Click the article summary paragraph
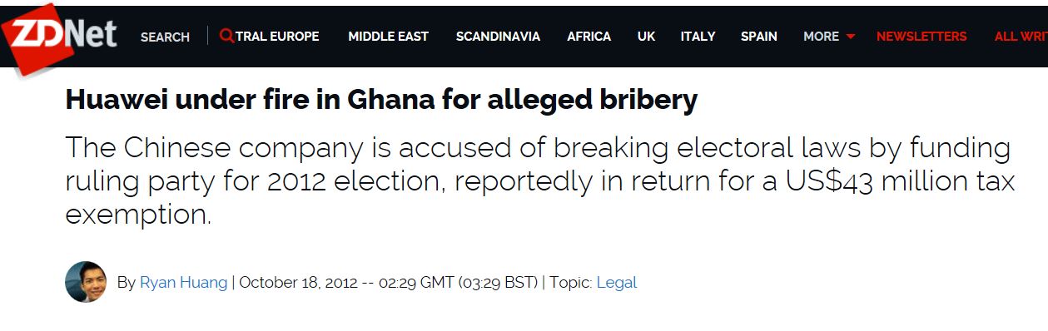1048x331 pixels. pyautogui.click(x=539, y=180)
